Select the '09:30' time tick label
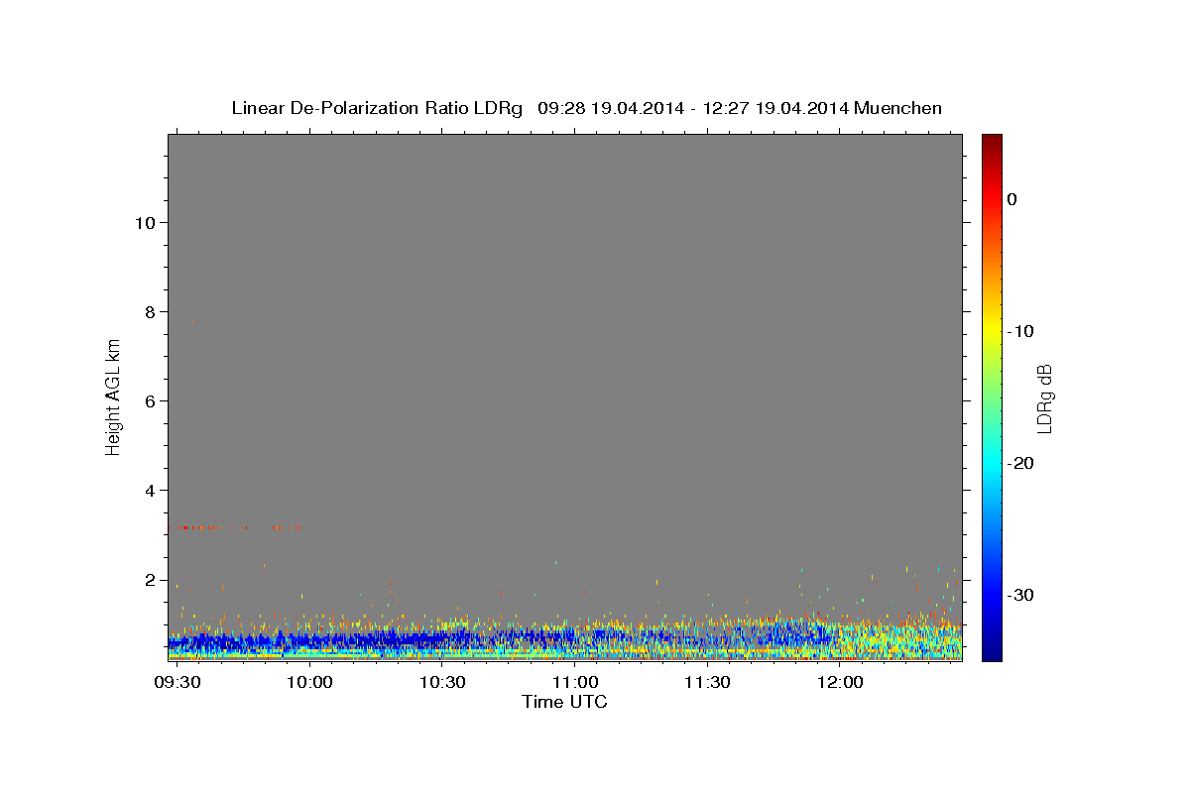The height and width of the screenshot is (793, 1190). click(x=178, y=684)
